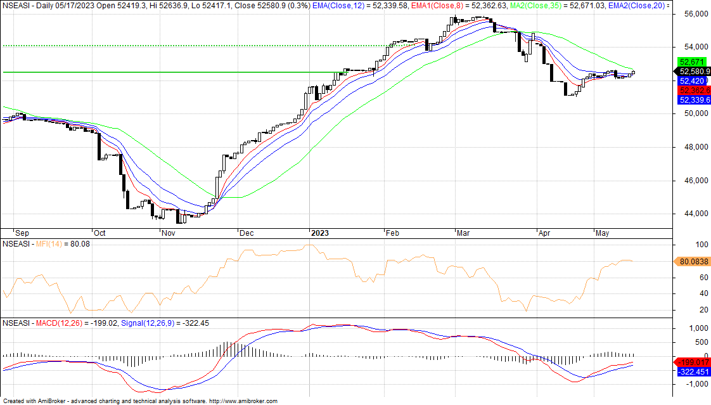Image resolution: width=711 pixels, height=405 pixels.
Task: Click the Mar date axis label
Action: coord(463,233)
